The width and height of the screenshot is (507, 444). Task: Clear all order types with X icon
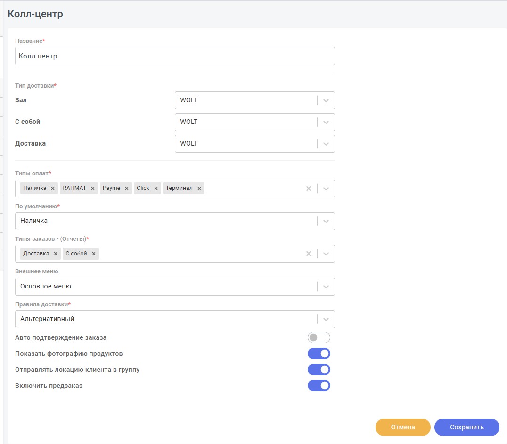(x=309, y=254)
